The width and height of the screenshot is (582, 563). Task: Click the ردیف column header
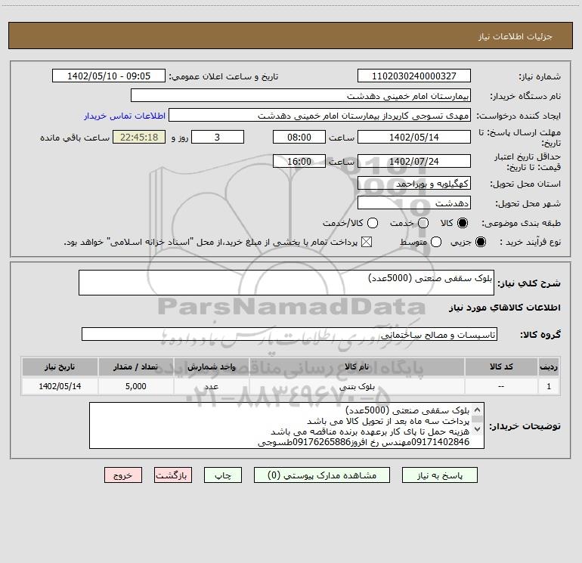[549, 367]
